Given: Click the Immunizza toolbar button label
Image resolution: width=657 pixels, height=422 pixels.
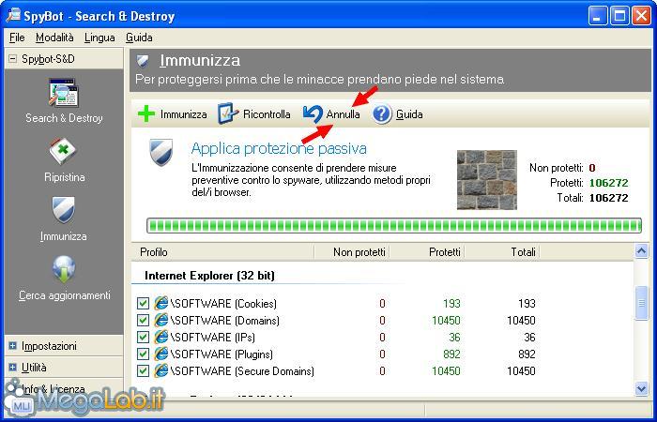Looking at the screenshot, I should click(184, 114).
